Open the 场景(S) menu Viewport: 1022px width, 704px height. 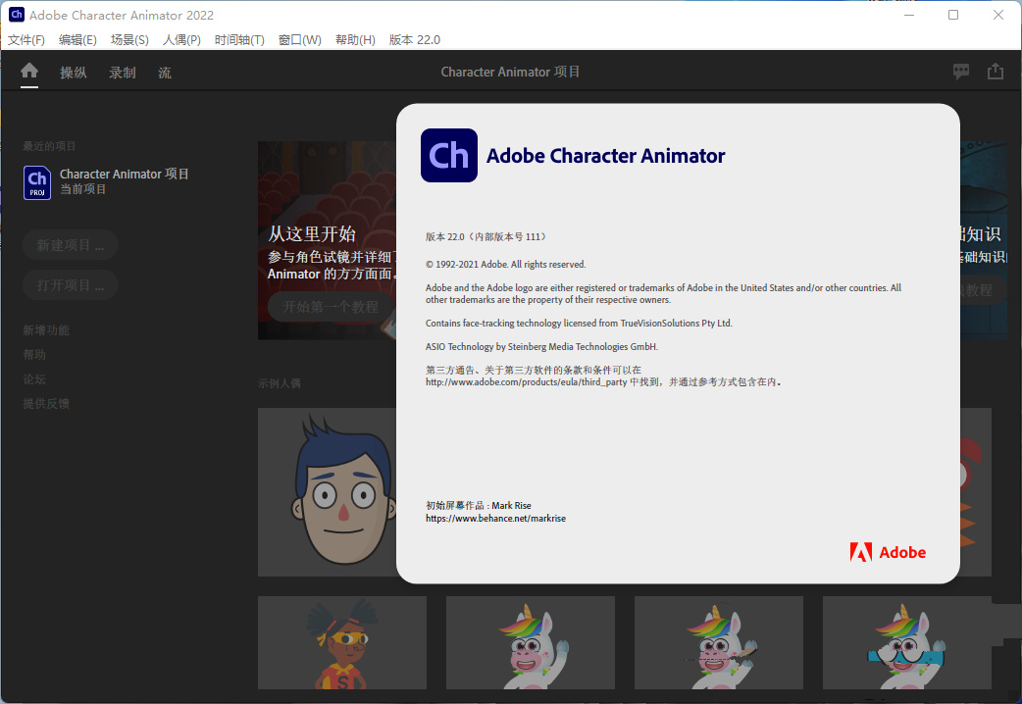tap(129, 40)
